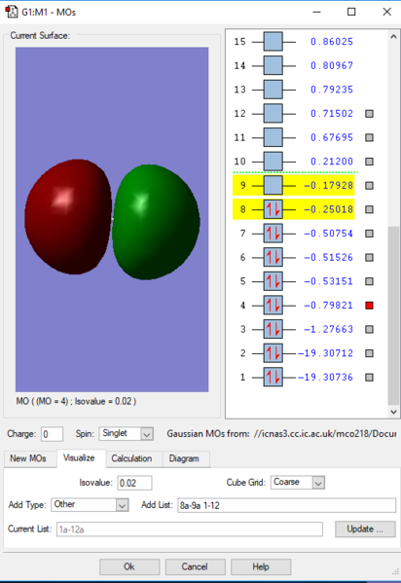Click the Isovalue input field

coord(134,483)
